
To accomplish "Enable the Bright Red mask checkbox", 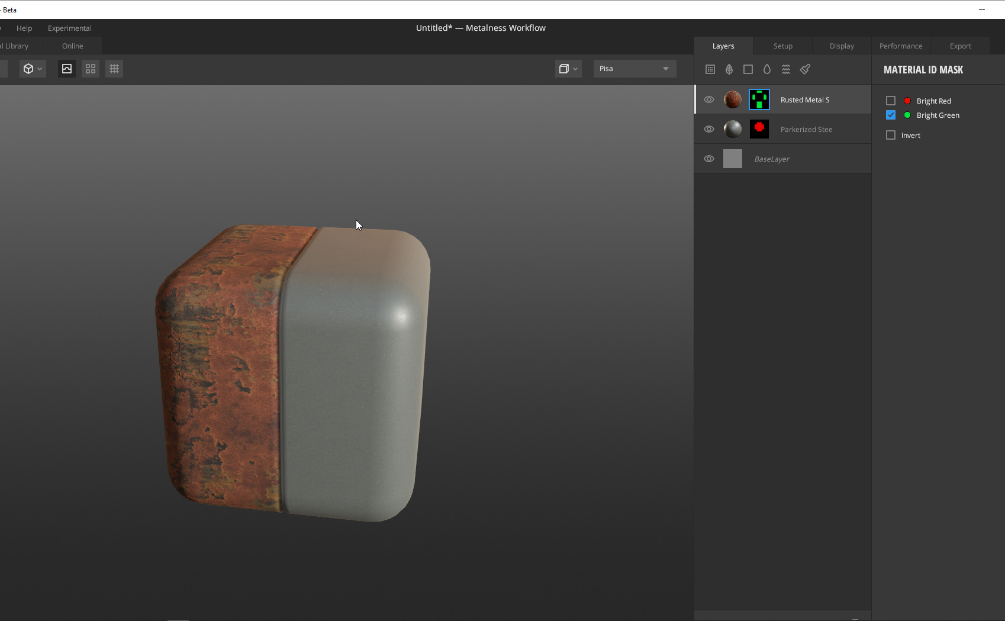I will click(890, 101).
